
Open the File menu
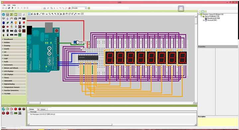point(4,5)
